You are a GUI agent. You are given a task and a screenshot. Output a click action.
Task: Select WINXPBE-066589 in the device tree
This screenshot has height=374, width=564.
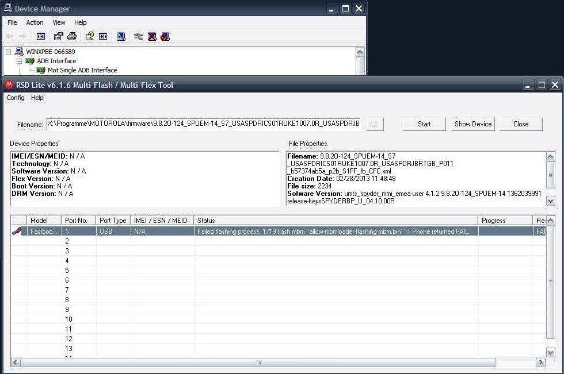point(51,52)
